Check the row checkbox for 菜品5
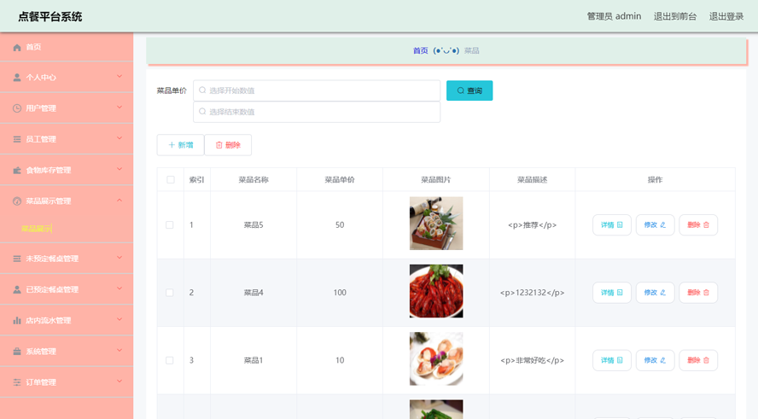The image size is (758, 419). point(170,224)
